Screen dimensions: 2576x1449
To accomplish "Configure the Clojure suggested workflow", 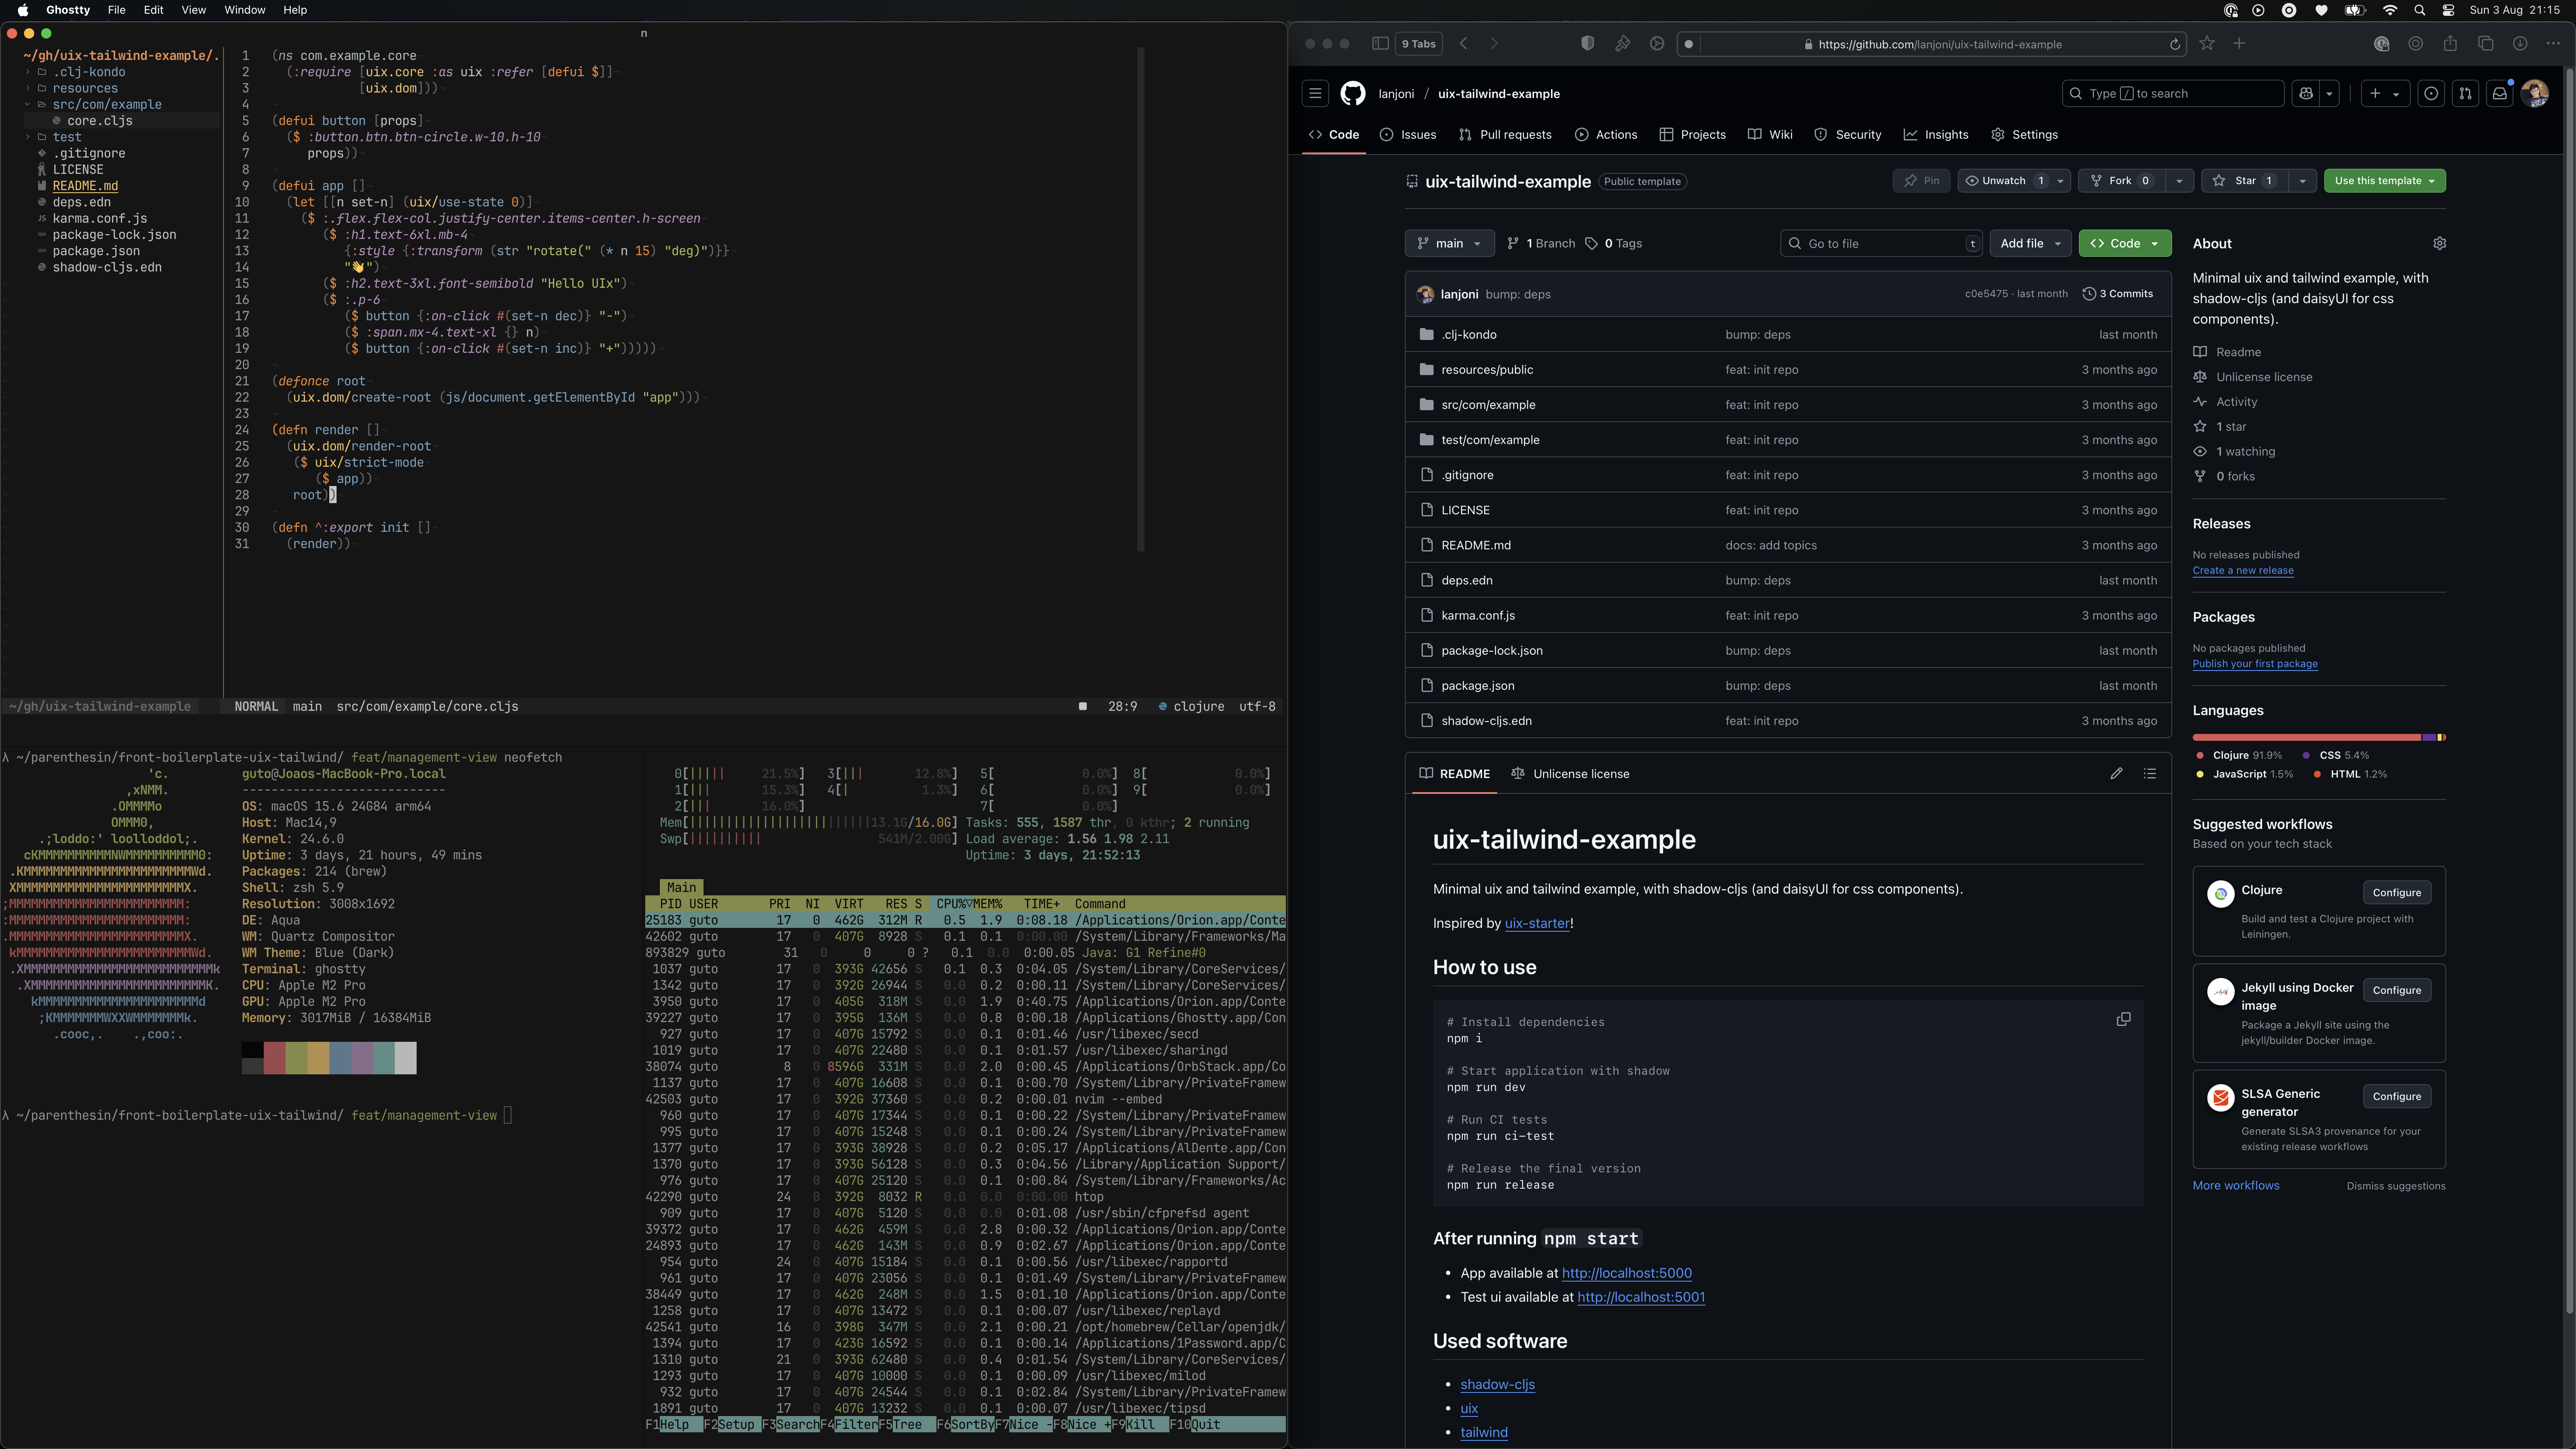I will coord(2396,893).
